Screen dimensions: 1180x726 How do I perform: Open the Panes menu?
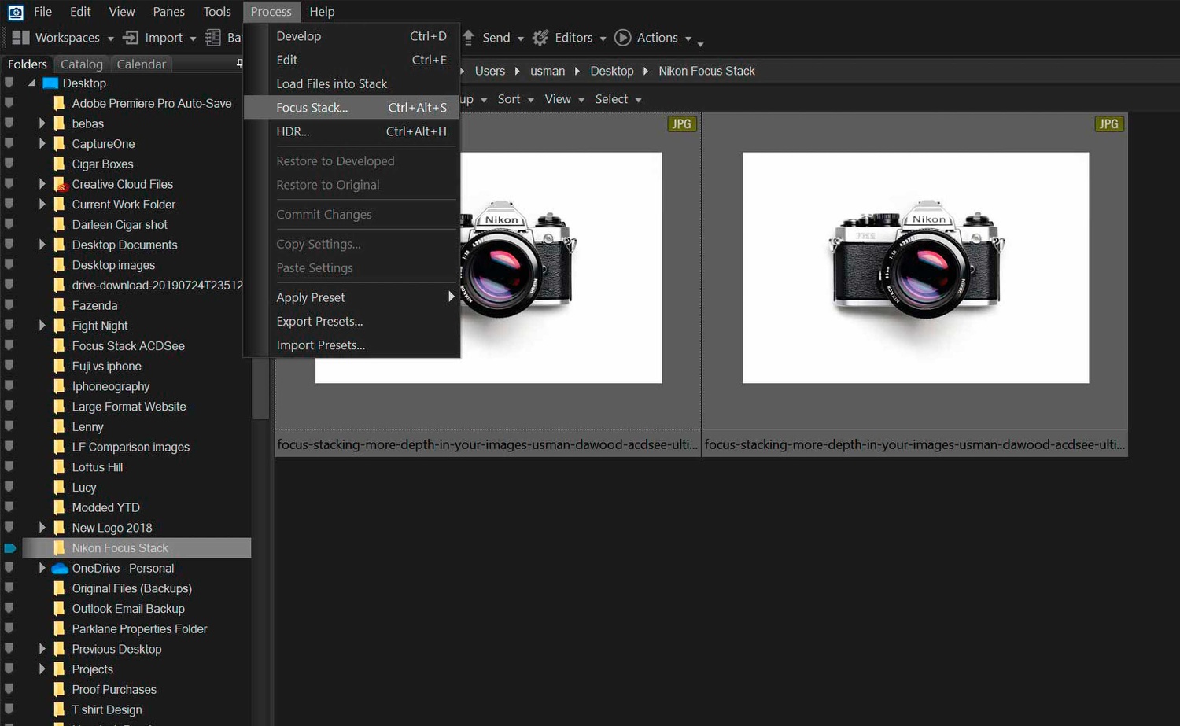pos(169,12)
